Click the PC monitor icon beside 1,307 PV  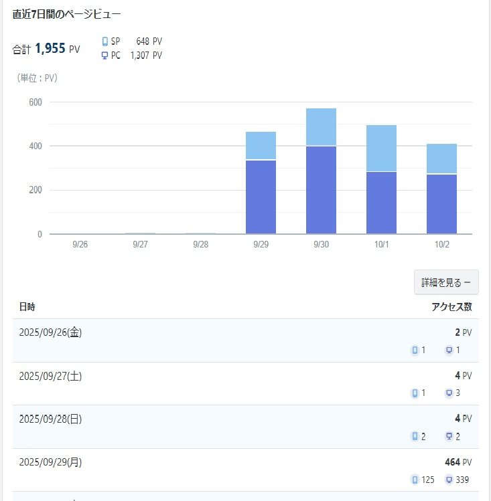104,56
